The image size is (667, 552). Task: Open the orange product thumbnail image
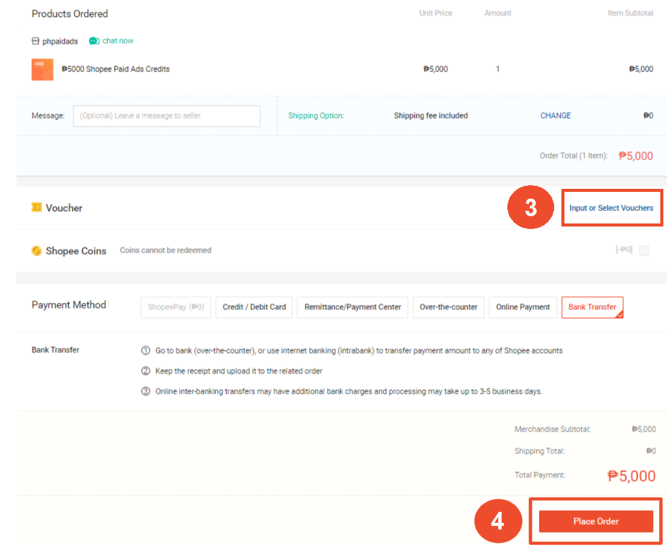point(42,69)
